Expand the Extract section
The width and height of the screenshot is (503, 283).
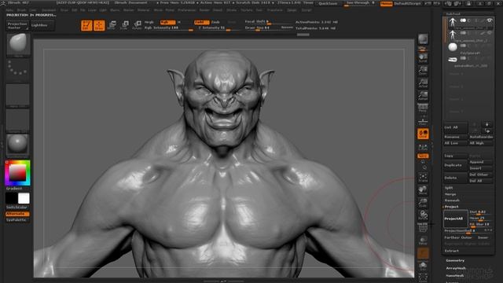pos(452,251)
